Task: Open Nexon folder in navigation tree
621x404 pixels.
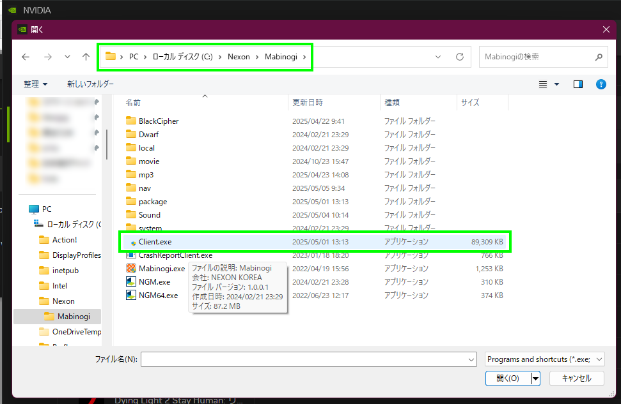Action: pyautogui.click(x=63, y=301)
